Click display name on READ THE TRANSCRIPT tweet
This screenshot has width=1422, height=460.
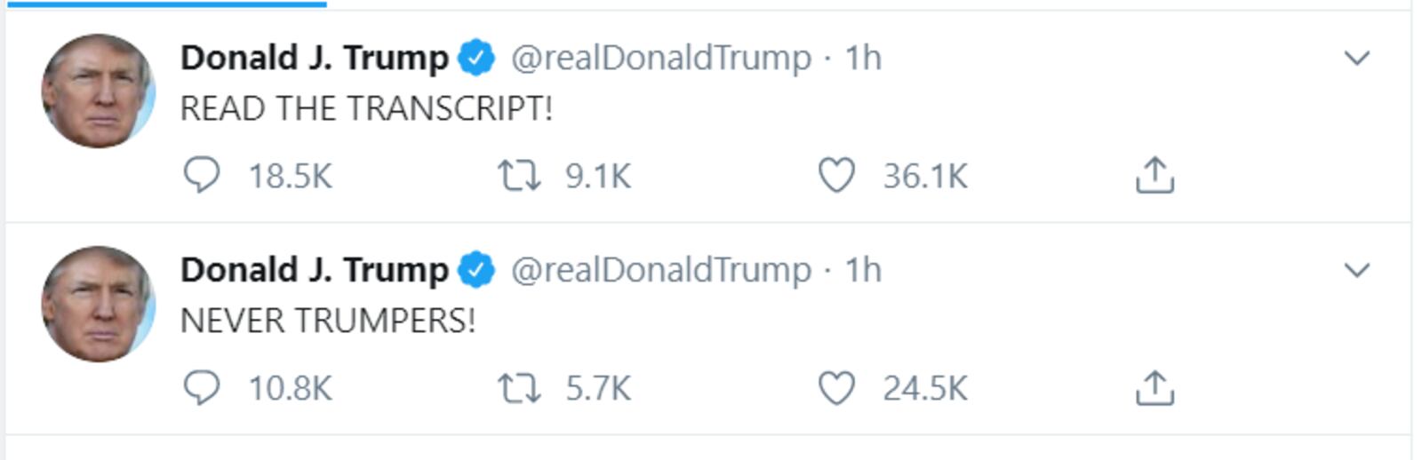(315, 58)
